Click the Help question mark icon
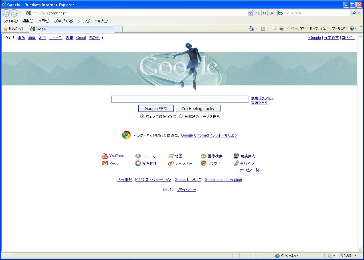The height and width of the screenshot is (260, 364). pos(352,28)
